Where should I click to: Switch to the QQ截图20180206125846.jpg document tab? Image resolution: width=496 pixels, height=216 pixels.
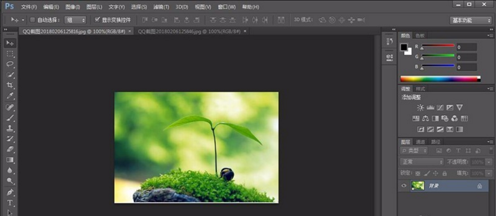click(189, 31)
